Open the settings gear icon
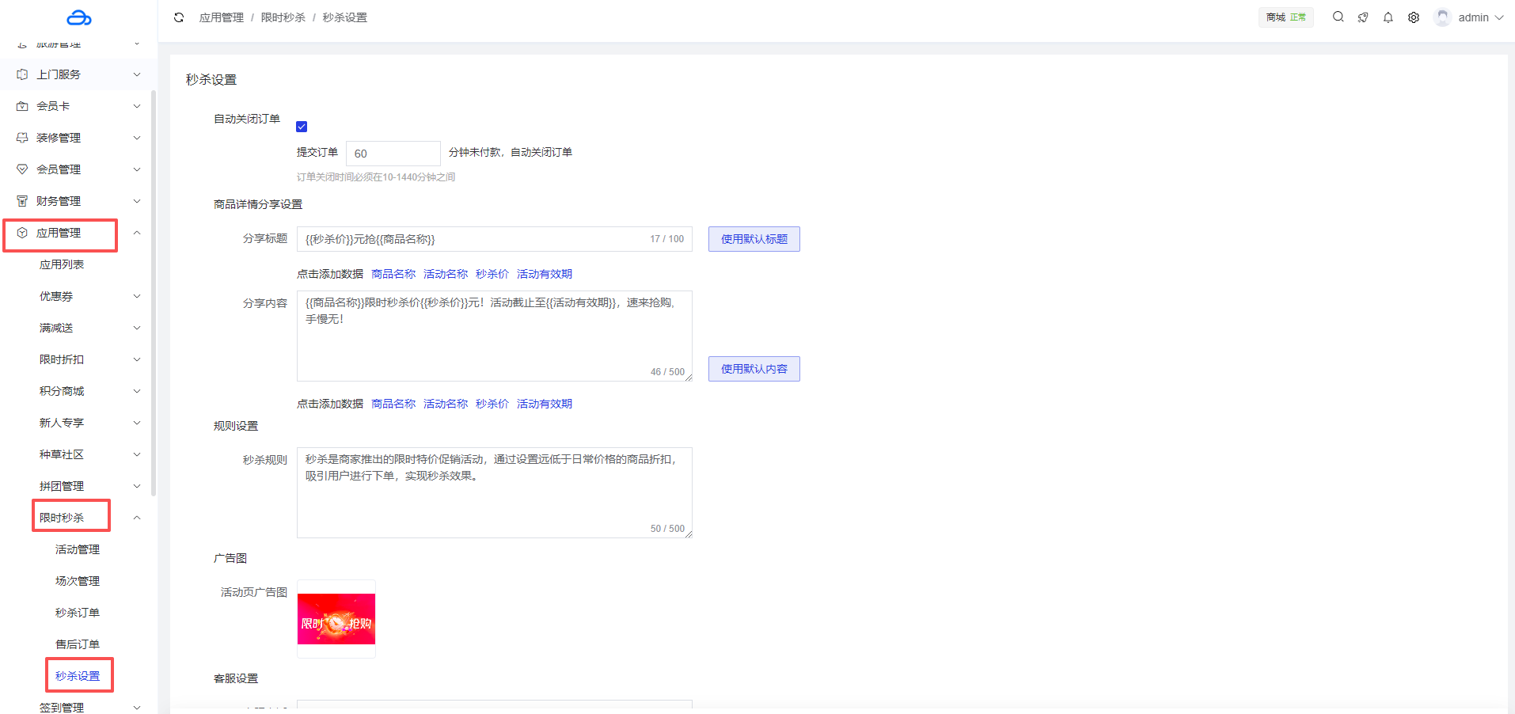Image resolution: width=1515 pixels, height=714 pixels. point(1414,17)
